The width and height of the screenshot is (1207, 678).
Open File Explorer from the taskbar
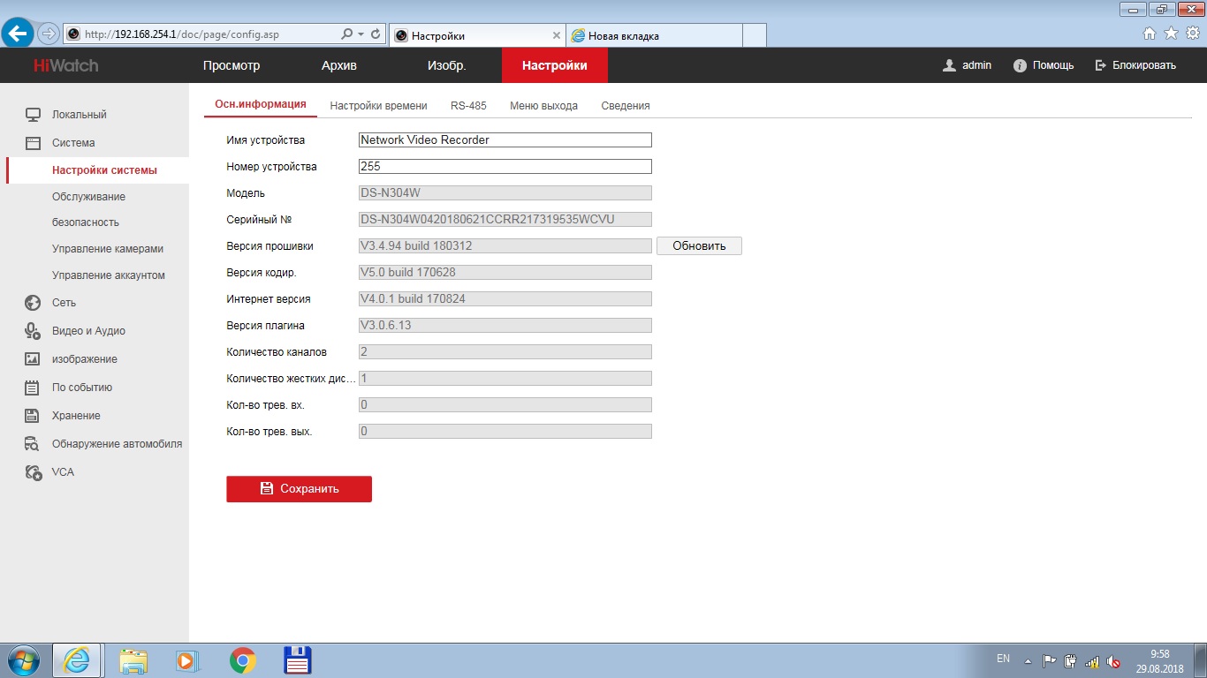click(x=133, y=660)
